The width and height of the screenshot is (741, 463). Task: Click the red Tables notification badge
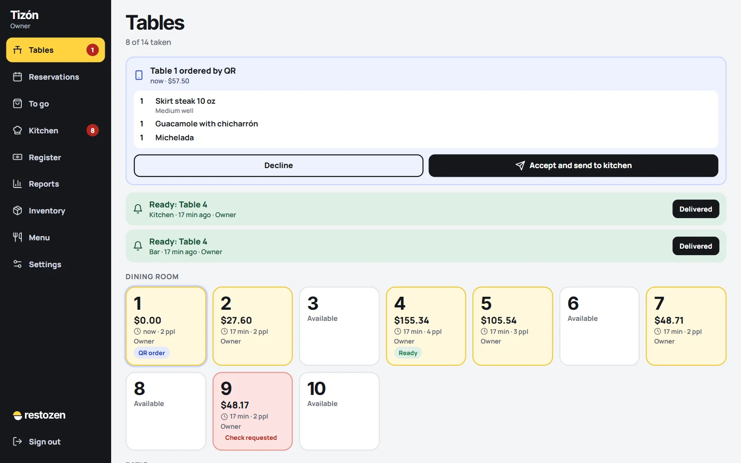93,50
